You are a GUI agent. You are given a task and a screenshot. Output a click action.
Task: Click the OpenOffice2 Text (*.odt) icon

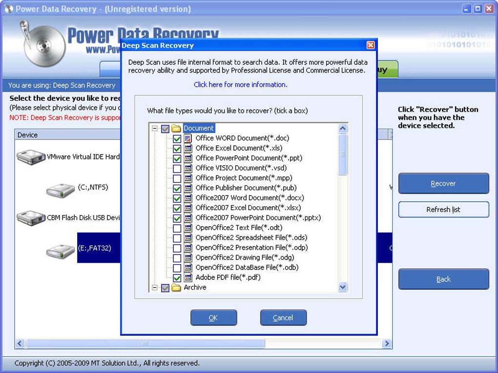tap(188, 228)
